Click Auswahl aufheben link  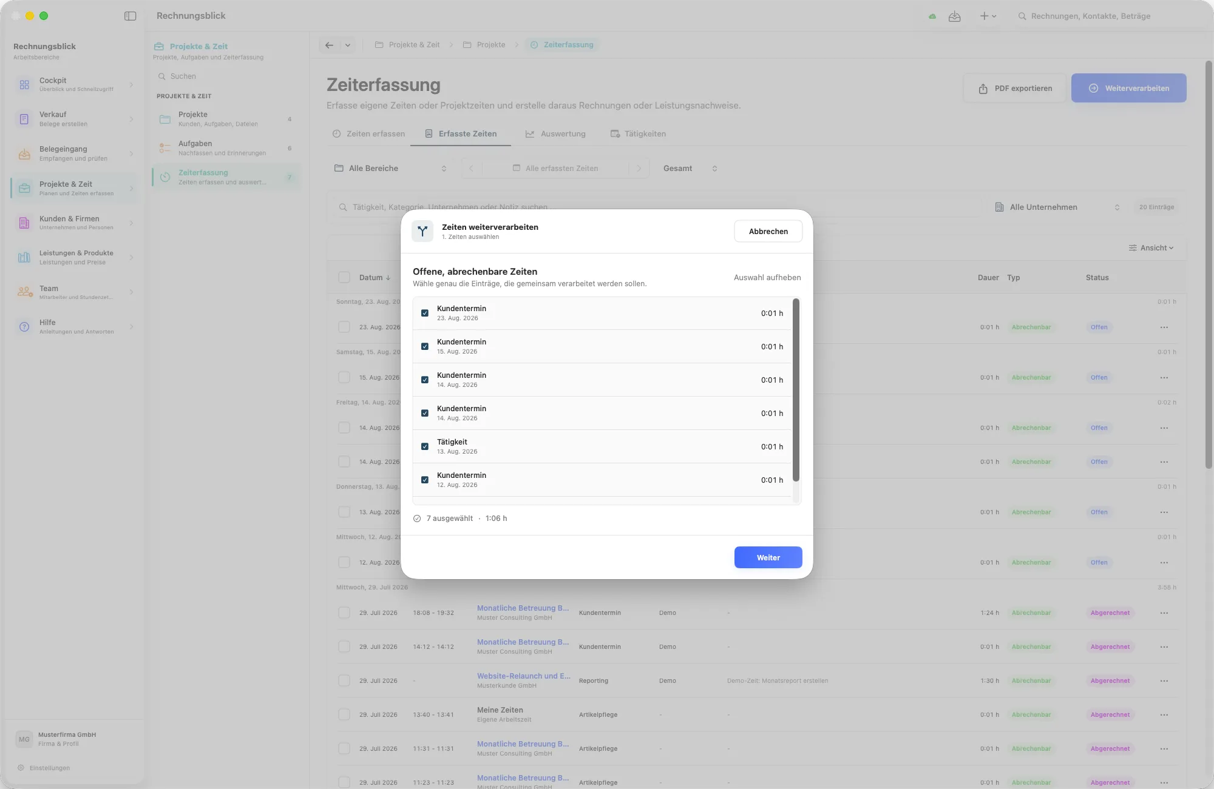[x=767, y=278]
